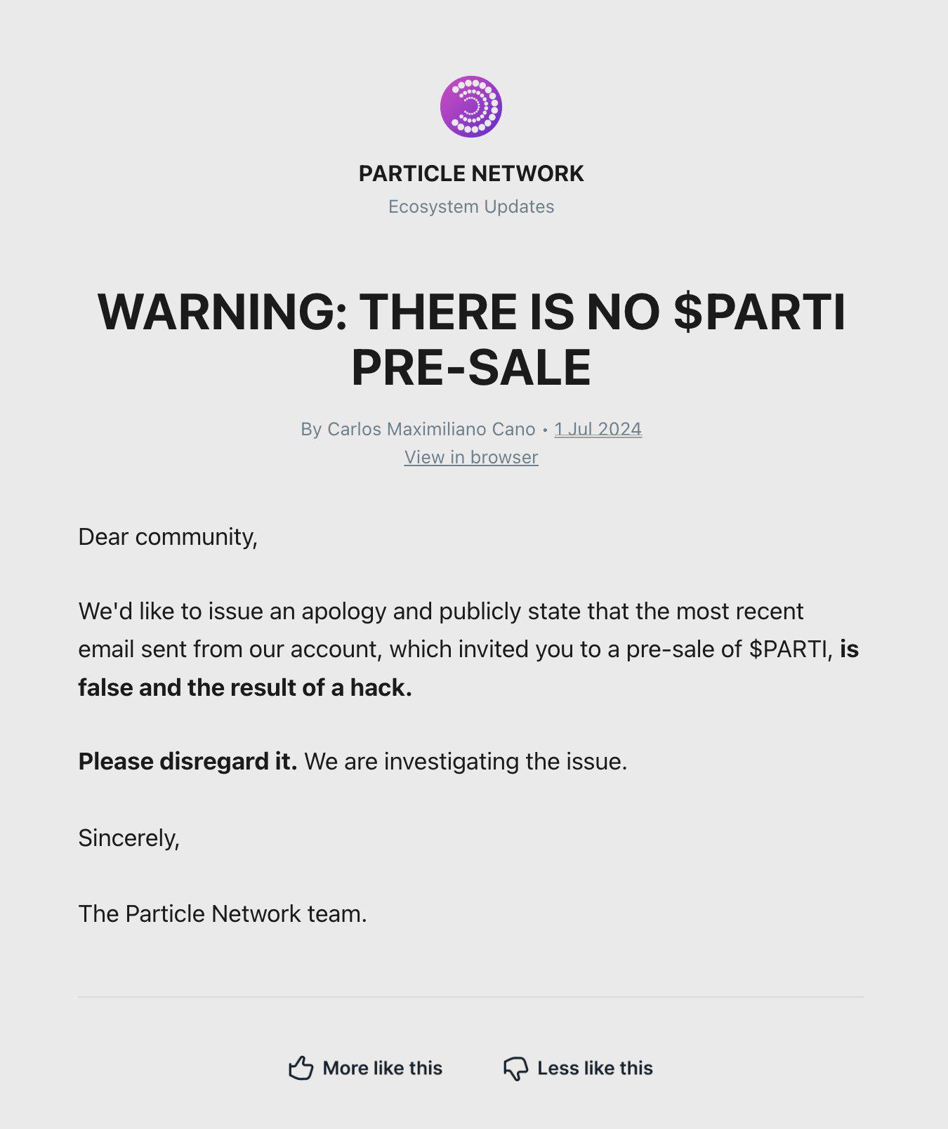Click the underlined "1 Jul 2024" date link
Screen dimensions: 948x1129
(598, 429)
